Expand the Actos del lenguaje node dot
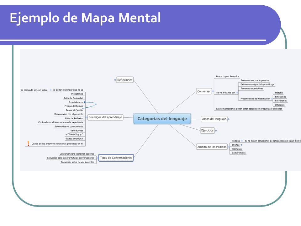This screenshot has width=301, height=226. pyautogui.click(x=229, y=119)
